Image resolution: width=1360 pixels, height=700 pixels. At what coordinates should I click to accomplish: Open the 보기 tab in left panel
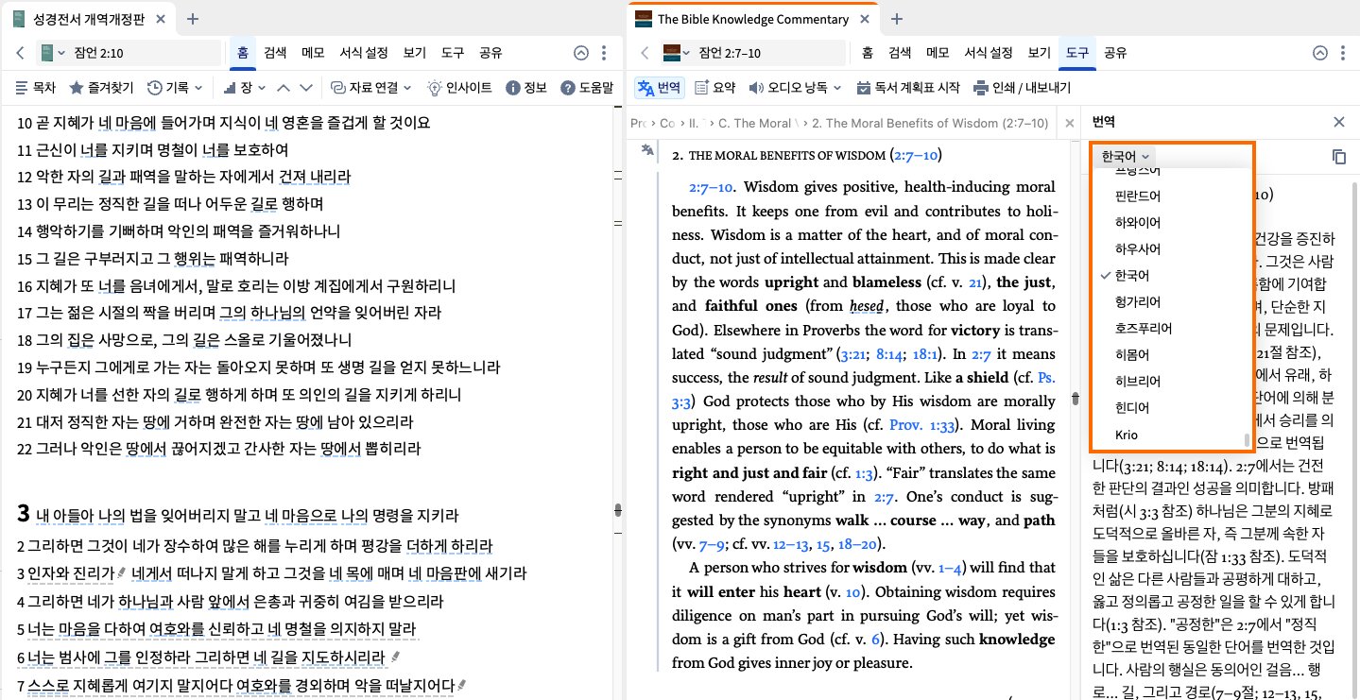click(x=414, y=53)
